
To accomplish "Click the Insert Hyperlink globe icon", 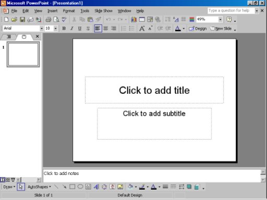I will [158, 19].
